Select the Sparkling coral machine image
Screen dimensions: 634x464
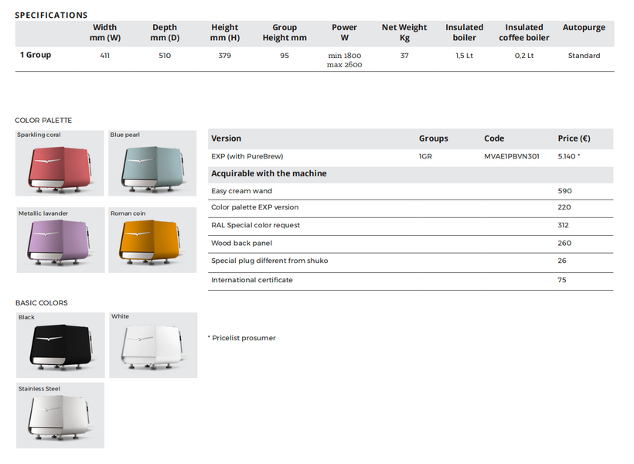tap(60, 163)
